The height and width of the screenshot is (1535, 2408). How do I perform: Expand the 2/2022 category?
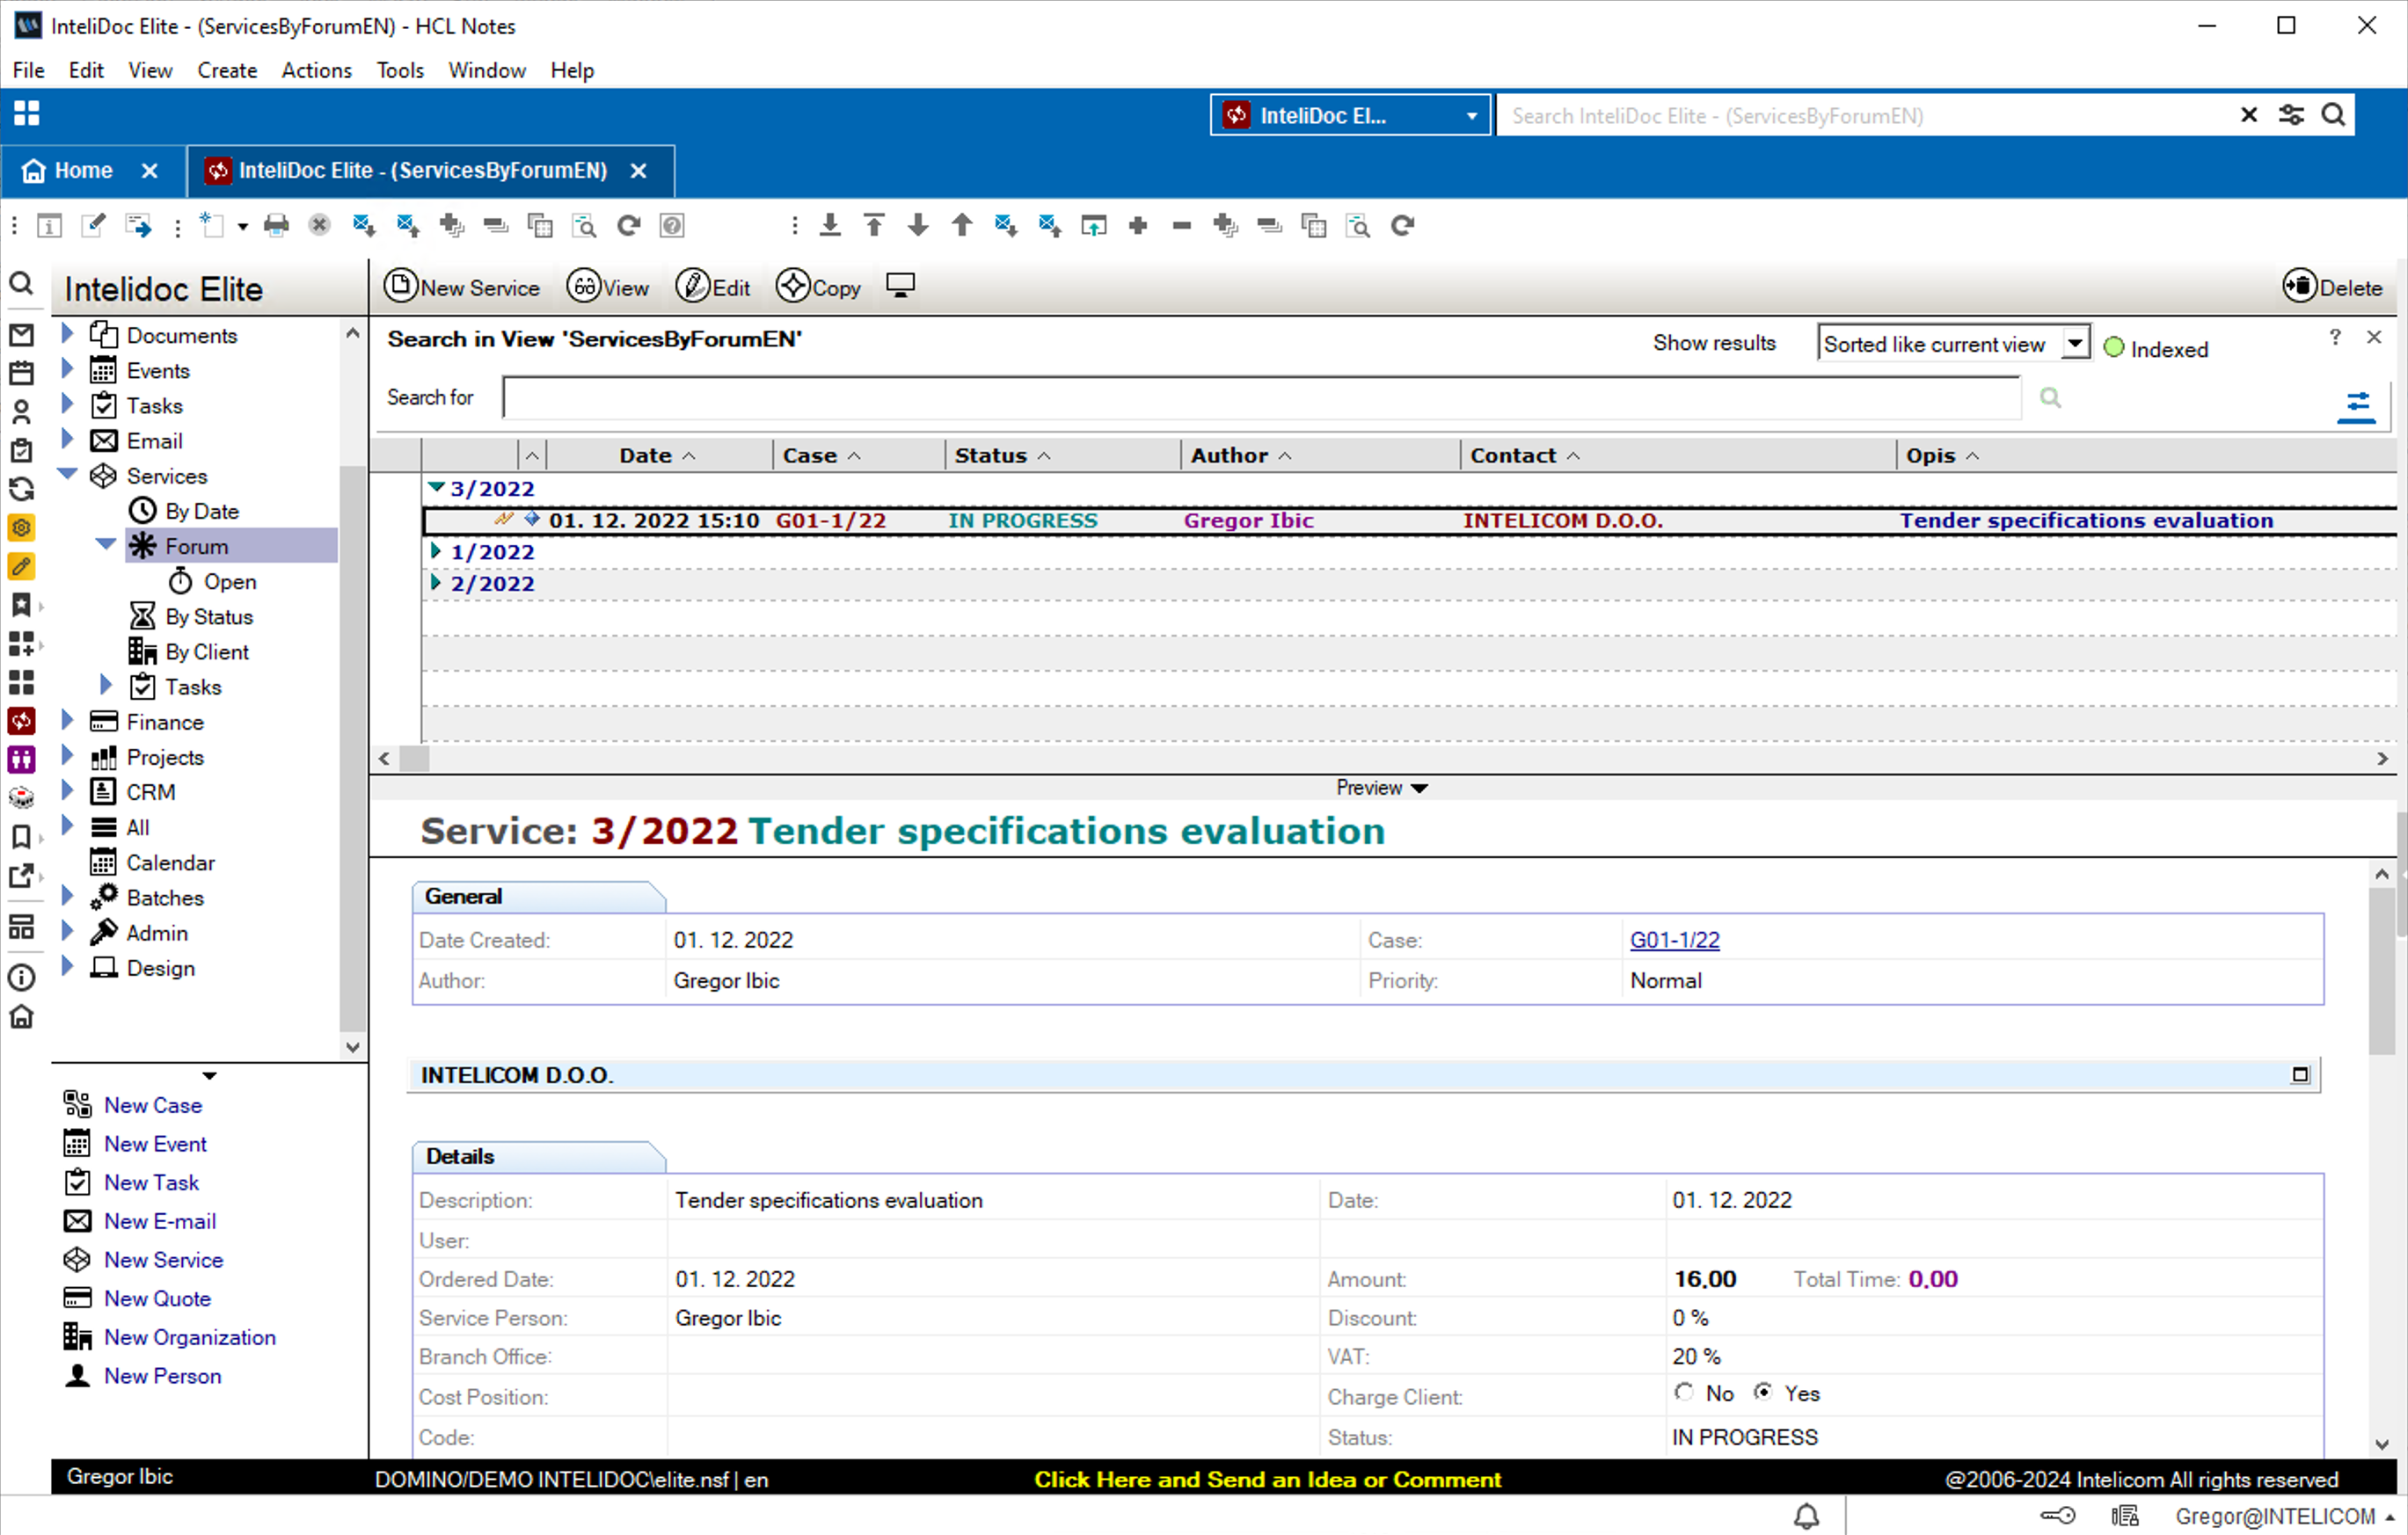coord(436,583)
